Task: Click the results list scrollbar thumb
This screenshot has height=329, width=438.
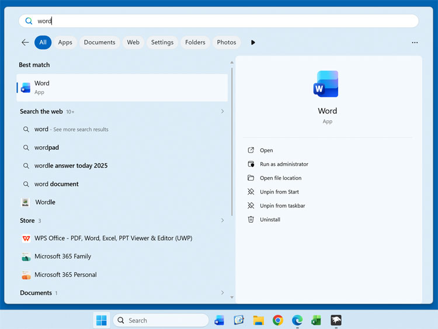Action: click(232, 141)
